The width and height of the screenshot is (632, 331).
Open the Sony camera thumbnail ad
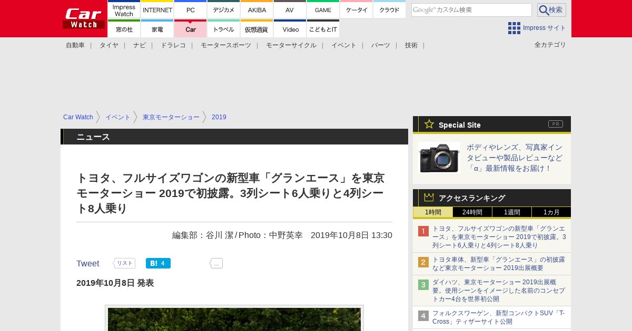(x=439, y=158)
